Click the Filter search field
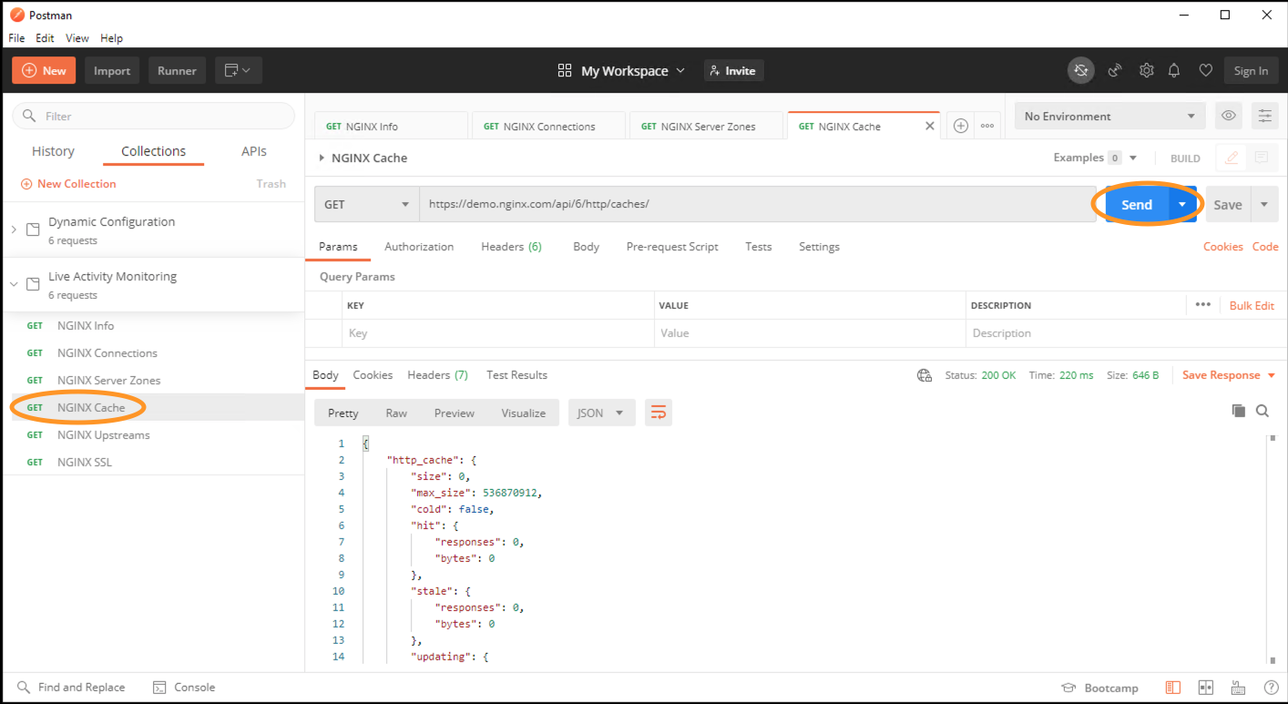Image resolution: width=1288 pixels, height=704 pixels. 153,116
